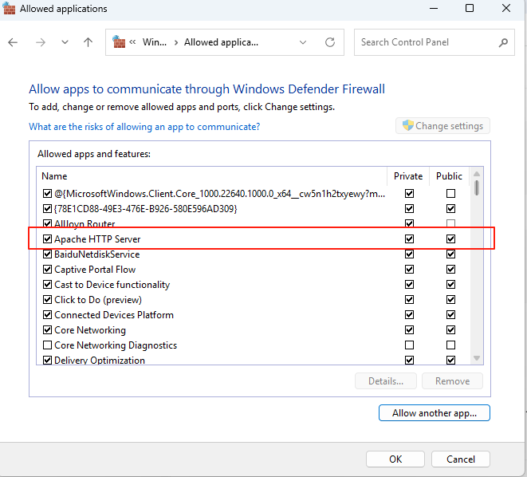
Task: Toggle Captive Portal Flow Public checkbox
Action: pos(450,270)
